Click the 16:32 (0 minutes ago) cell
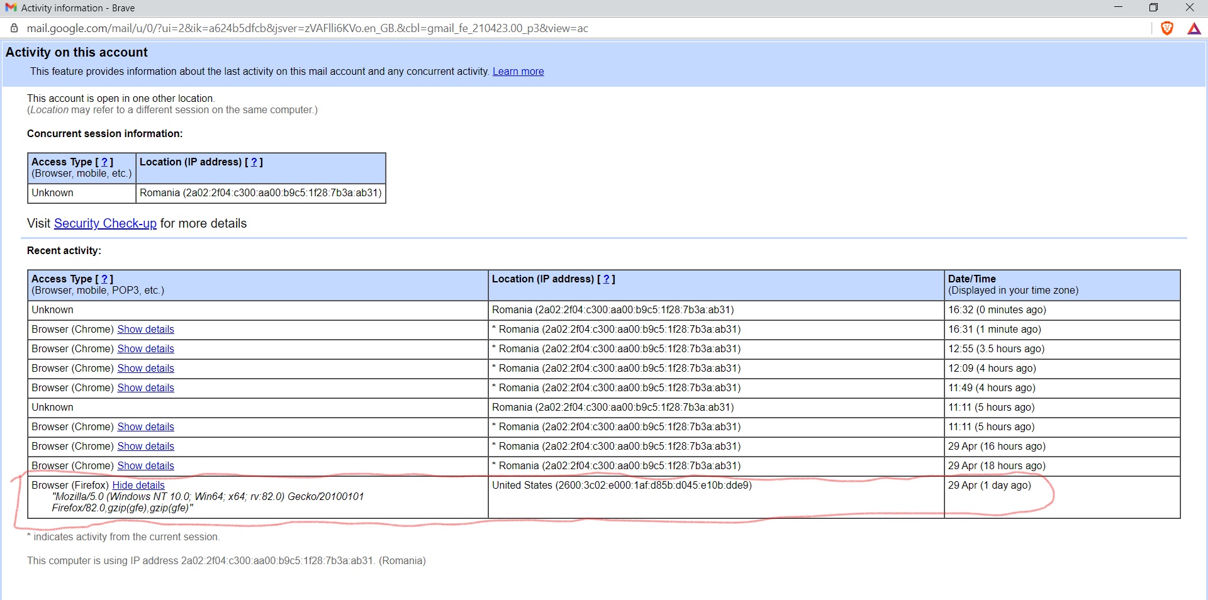 (1062, 310)
